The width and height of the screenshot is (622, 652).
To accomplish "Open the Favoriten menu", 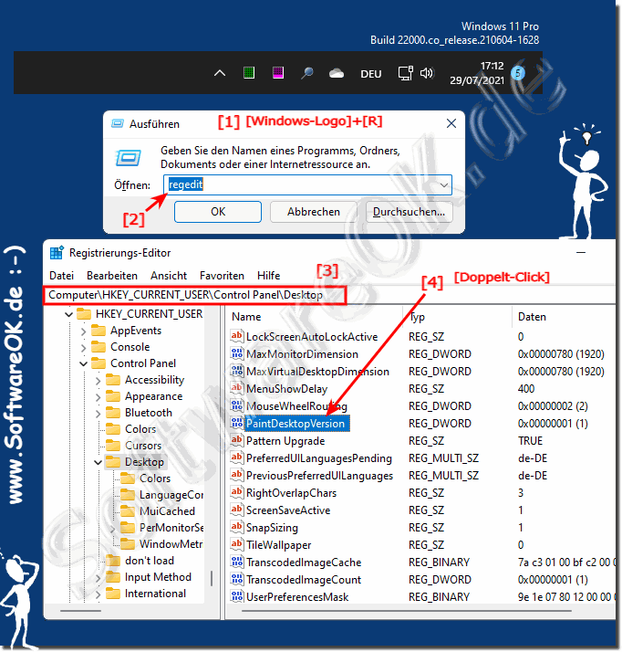I will point(222,276).
